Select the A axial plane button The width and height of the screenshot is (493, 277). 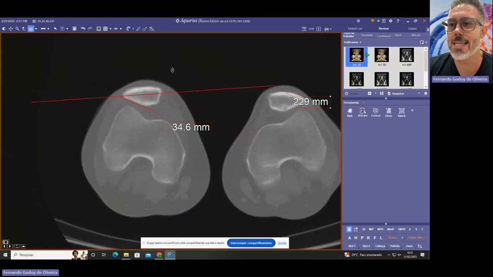410,229
